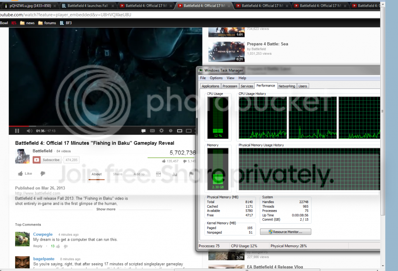
Task: Toggle closed captions CC icon
Action: tap(152, 131)
